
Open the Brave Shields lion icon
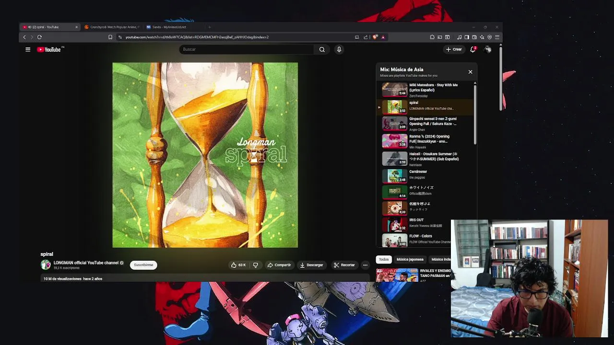(375, 37)
